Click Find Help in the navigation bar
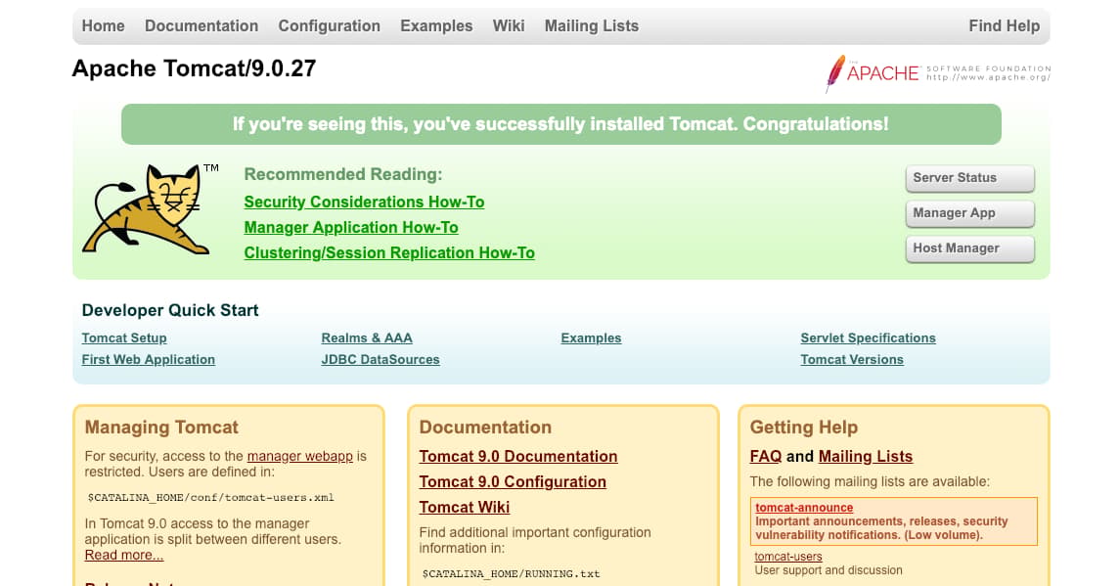The width and height of the screenshot is (1119, 586). point(1005,25)
